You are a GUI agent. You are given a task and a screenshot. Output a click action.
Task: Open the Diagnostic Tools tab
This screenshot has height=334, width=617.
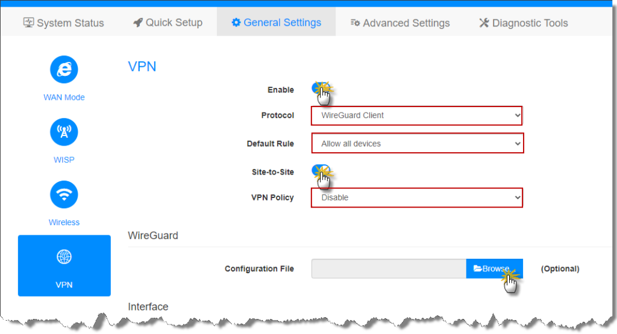[523, 23]
